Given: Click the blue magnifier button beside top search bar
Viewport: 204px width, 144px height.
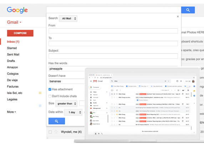Looking at the screenshot, I should (x=188, y=10).
